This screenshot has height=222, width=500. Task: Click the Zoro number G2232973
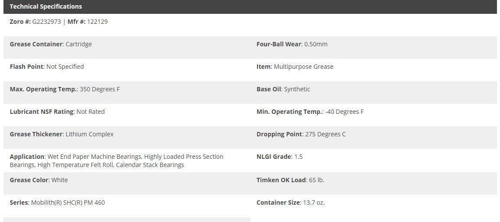47,22
